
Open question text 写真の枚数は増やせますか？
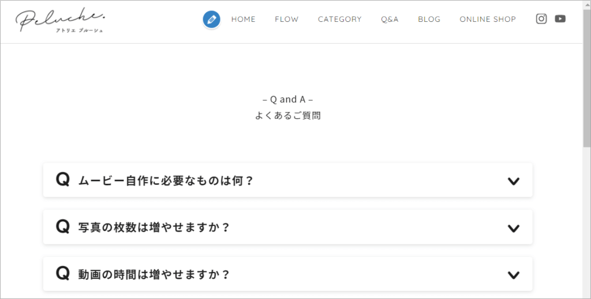tap(154, 228)
